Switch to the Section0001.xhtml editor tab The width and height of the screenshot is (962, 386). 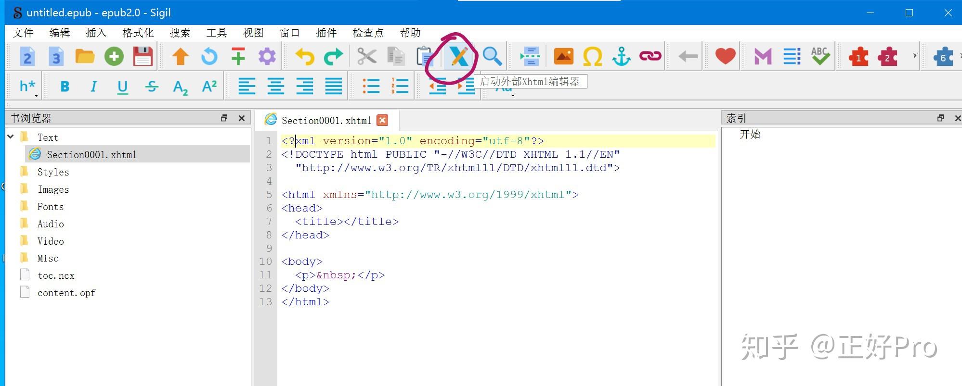(x=326, y=120)
